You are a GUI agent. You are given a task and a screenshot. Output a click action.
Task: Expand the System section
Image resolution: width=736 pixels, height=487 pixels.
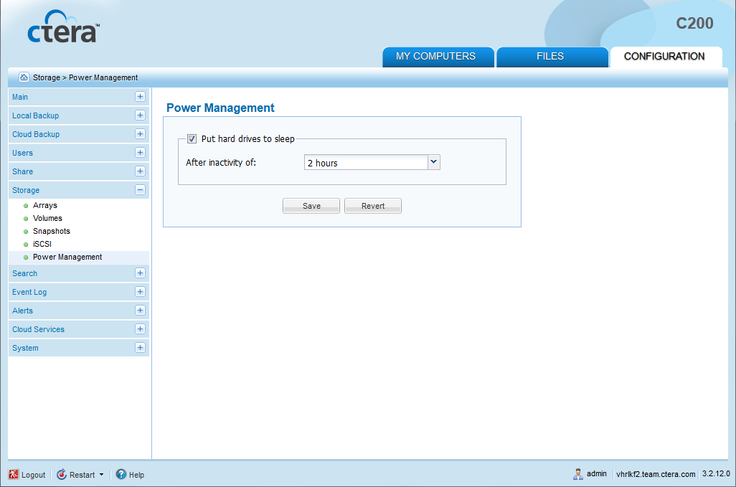140,348
